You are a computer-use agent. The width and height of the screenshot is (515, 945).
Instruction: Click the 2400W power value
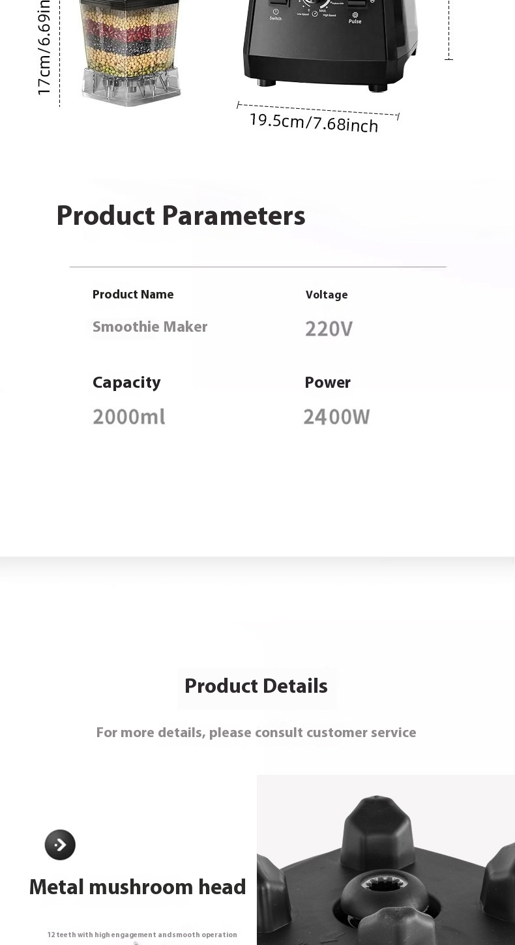336,417
